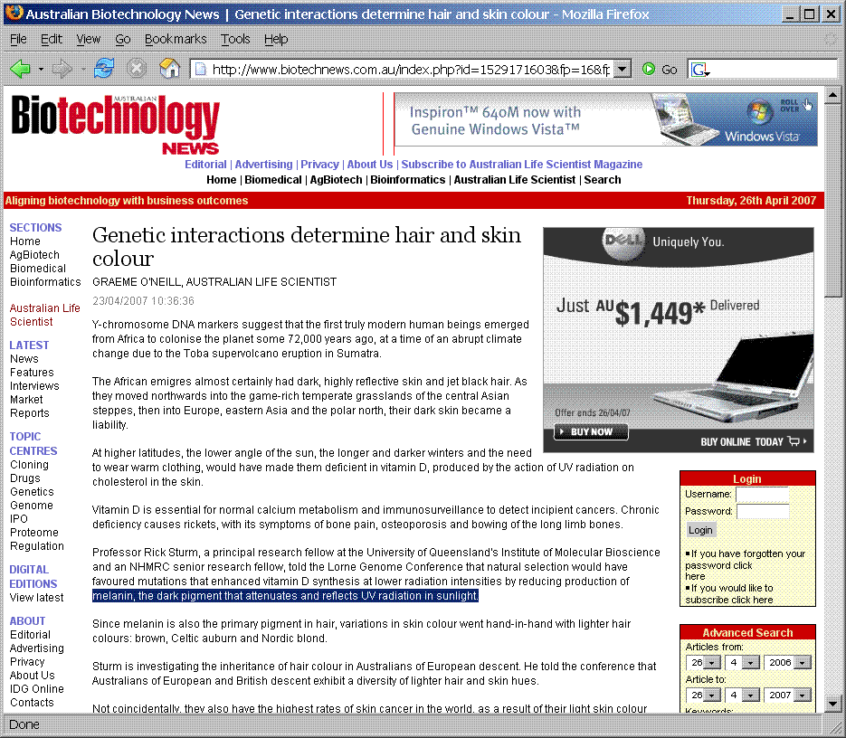Click the Inspiron Windows Vista banner ad
The image size is (846, 738).
pos(606,119)
